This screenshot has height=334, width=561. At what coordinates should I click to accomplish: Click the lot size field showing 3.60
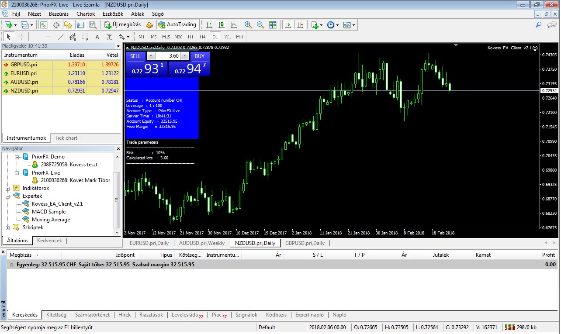point(168,56)
